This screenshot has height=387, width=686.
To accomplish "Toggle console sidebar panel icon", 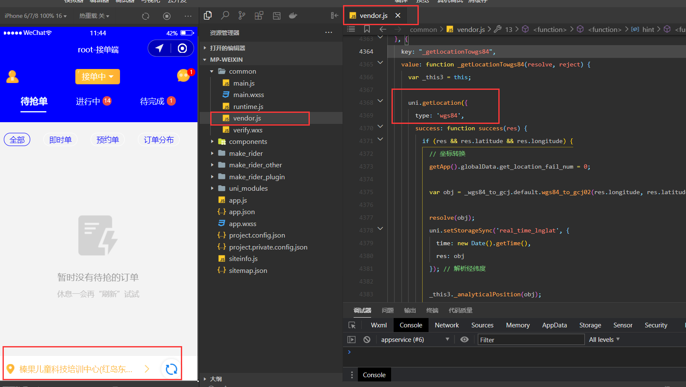I will [351, 340].
